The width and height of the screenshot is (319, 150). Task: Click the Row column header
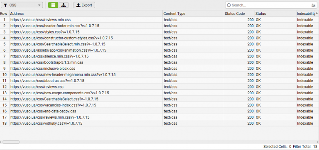(5, 14)
